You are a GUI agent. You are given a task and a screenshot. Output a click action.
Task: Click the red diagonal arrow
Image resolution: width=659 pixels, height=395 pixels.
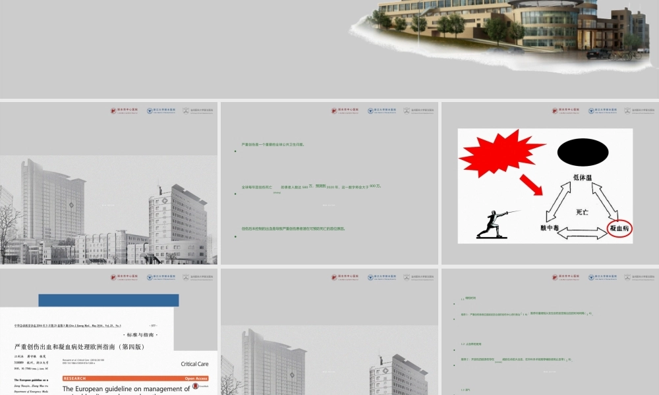531,185
